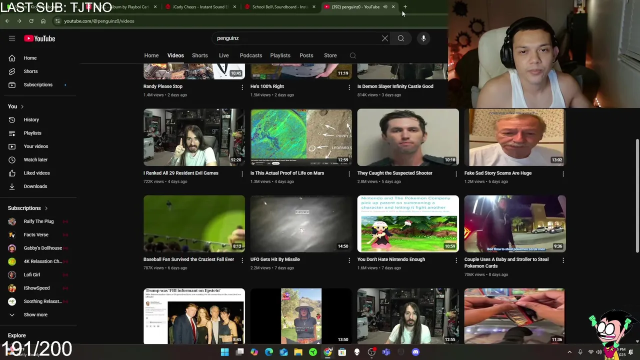Open options for Life on Mars video
Screen dimensions: 640x360
click(x=349, y=173)
